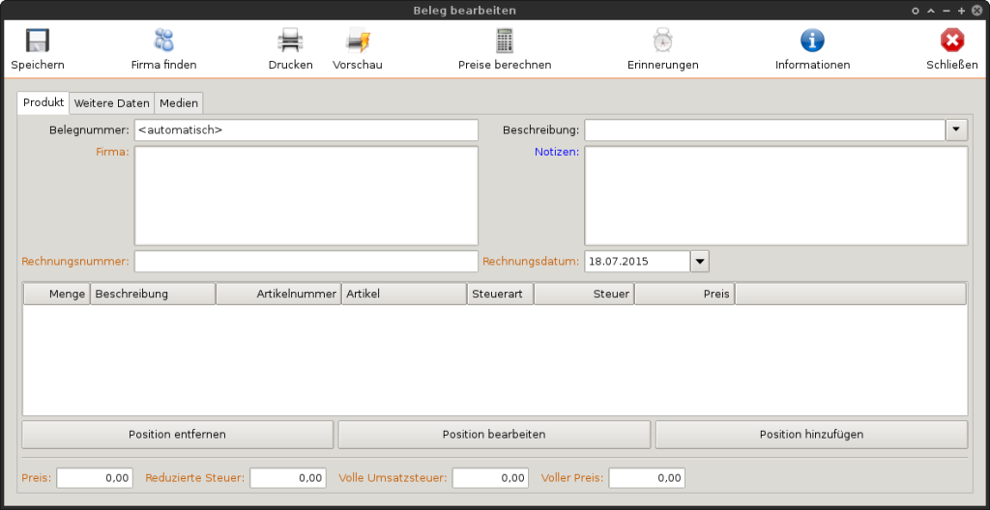
Task: Click the red Schließen icon
Action: [952, 41]
